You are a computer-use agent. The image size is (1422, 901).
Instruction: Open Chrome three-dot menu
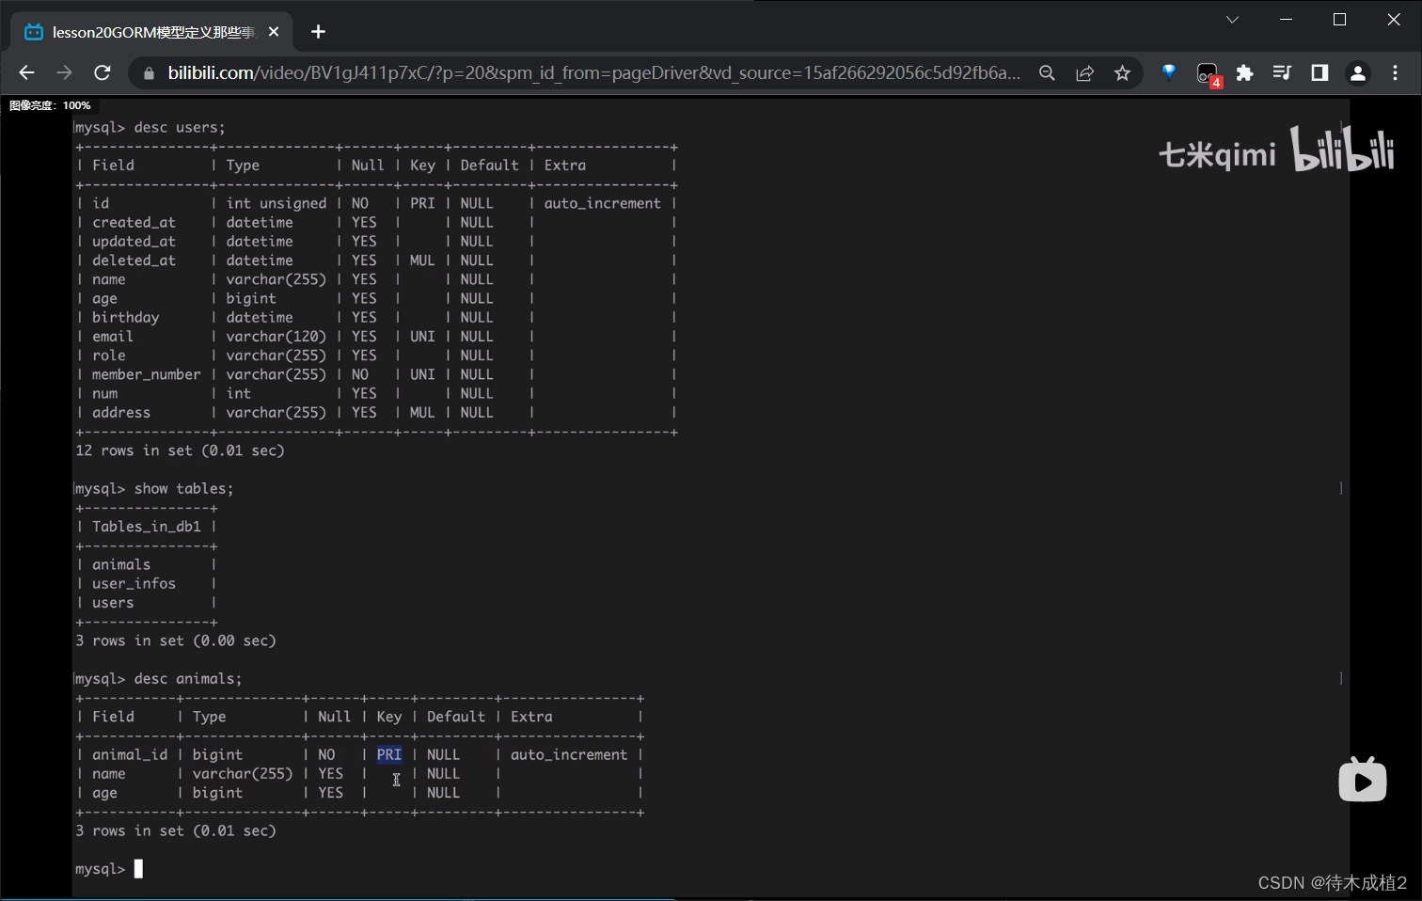click(1395, 73)
